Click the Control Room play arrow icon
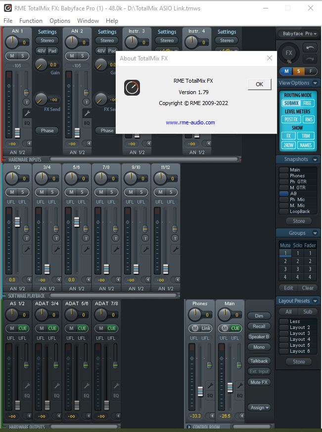The width and height of the screenshot is (322, 432). 188,427
